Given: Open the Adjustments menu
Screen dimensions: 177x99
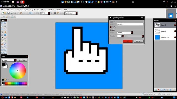Looking at the screenshot, I should 35,10.
